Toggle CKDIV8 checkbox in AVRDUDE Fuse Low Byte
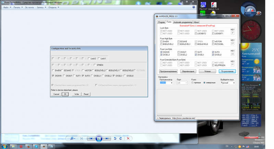274x149 pixels. tap(161, 51)
